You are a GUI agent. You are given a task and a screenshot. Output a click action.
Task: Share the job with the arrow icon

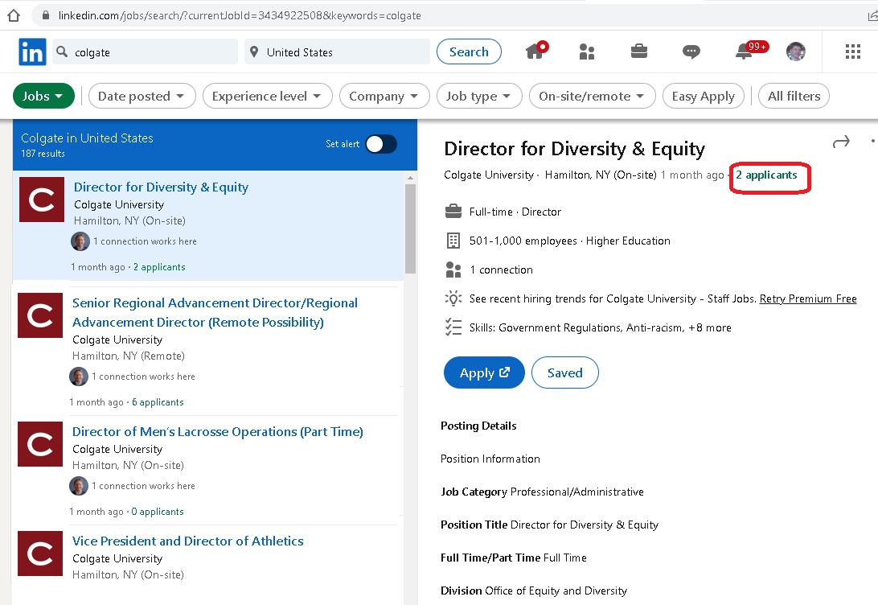[x=841, y=142]
